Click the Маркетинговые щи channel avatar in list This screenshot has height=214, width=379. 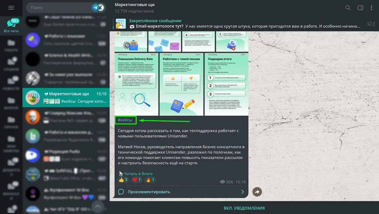[x=32, y=98]
